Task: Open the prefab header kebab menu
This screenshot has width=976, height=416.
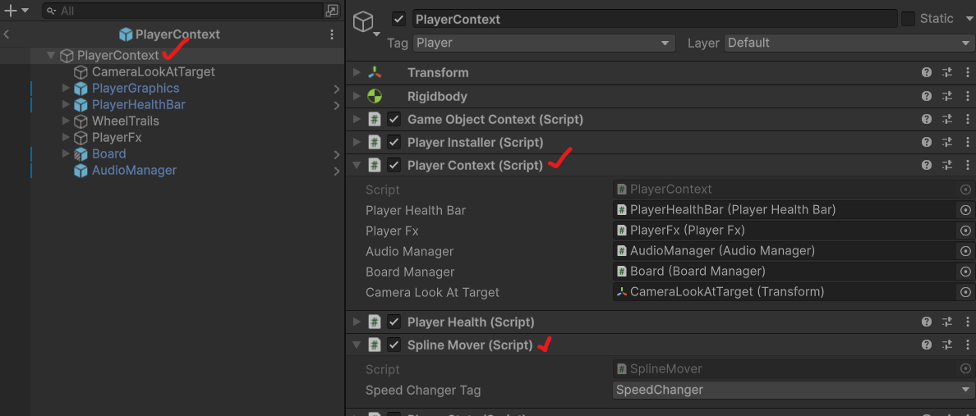Action: (332, 34)
